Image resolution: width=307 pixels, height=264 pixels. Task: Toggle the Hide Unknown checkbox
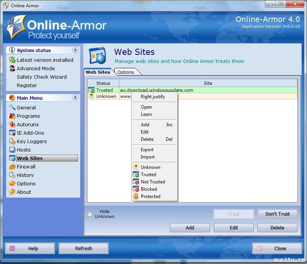pos(90,214)
